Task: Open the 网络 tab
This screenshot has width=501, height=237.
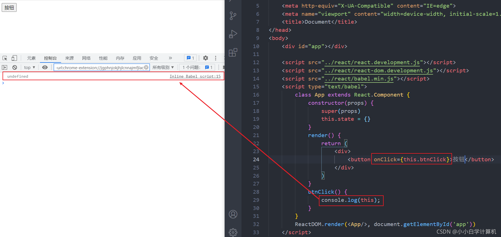Action: click(x=86, y=58)
